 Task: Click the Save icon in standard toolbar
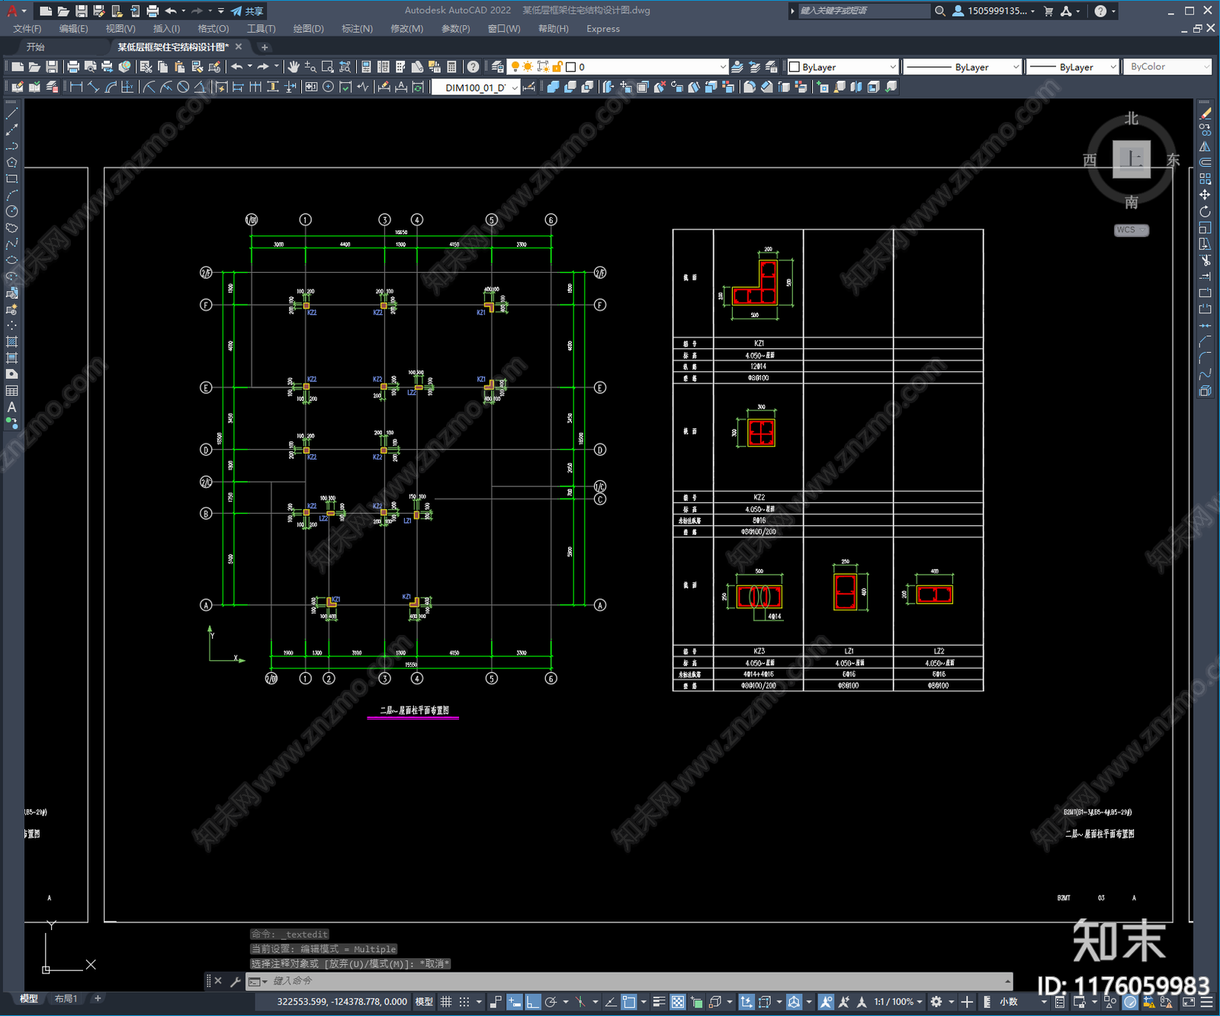pyautogui.click(x=51, y=67)
